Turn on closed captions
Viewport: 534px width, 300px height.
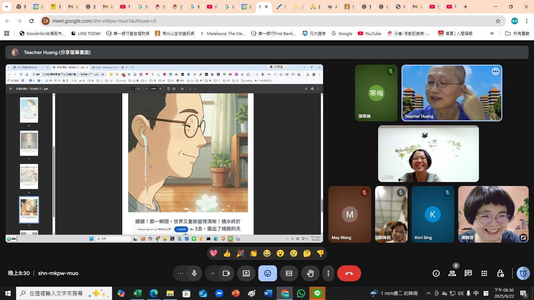coord(289,273)
